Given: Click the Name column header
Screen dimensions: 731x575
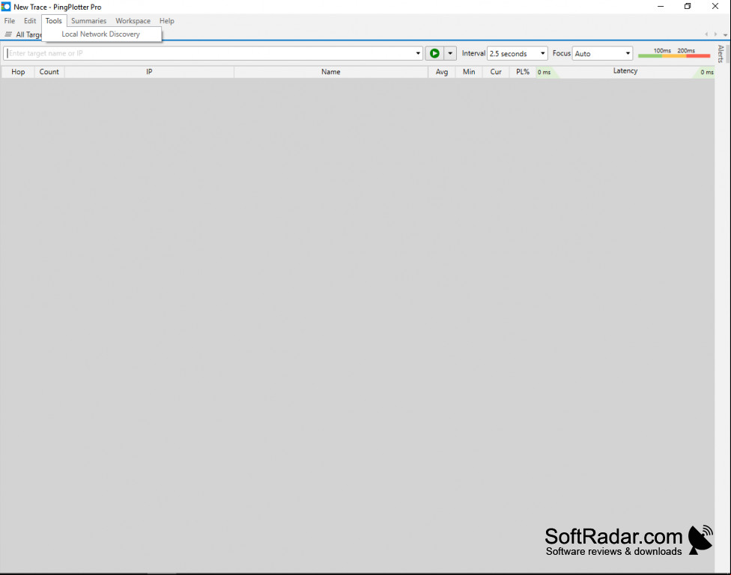Looking at the screenshot, I should pos(330,72).
